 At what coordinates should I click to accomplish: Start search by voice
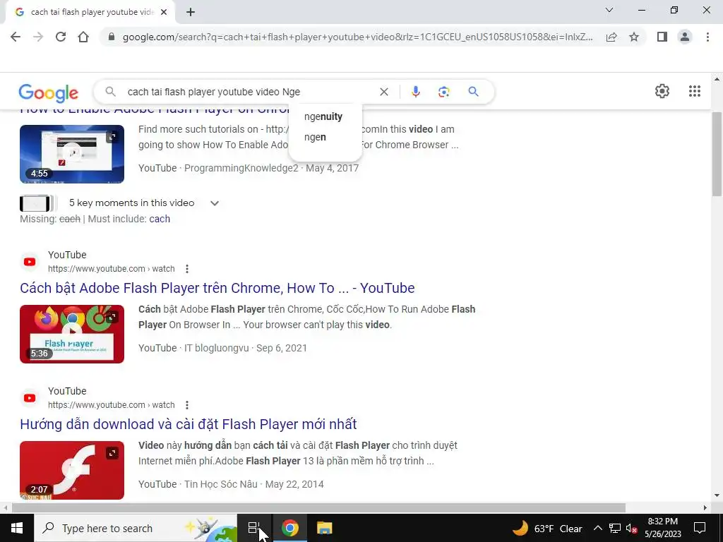click(x=415, y=92)
